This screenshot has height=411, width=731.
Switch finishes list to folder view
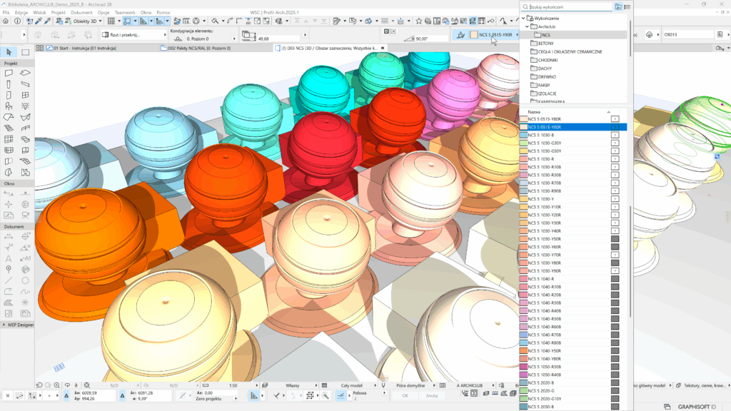pos(618,6)
